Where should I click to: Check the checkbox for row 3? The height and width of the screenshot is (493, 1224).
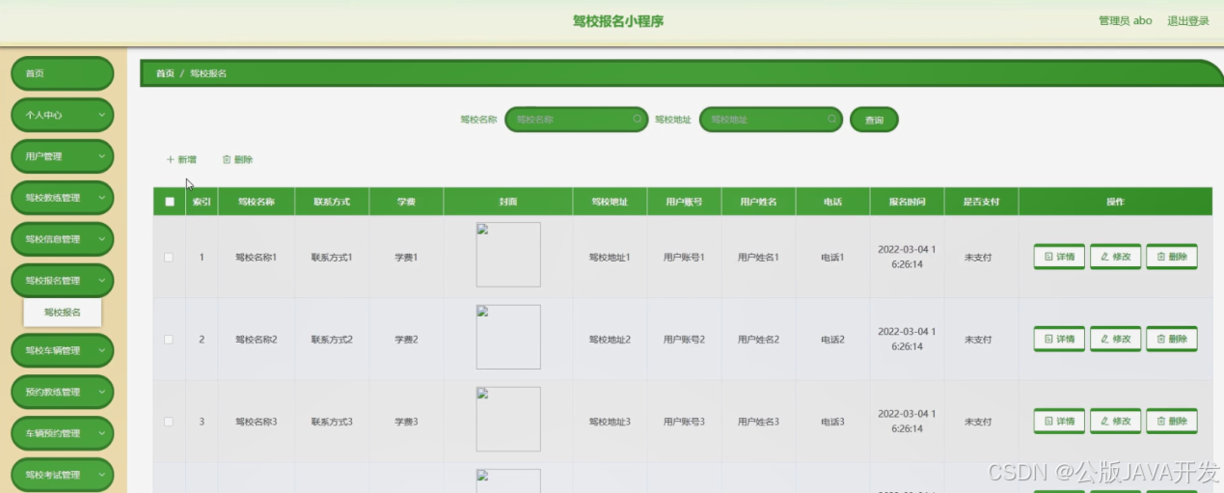click(169, 422)
